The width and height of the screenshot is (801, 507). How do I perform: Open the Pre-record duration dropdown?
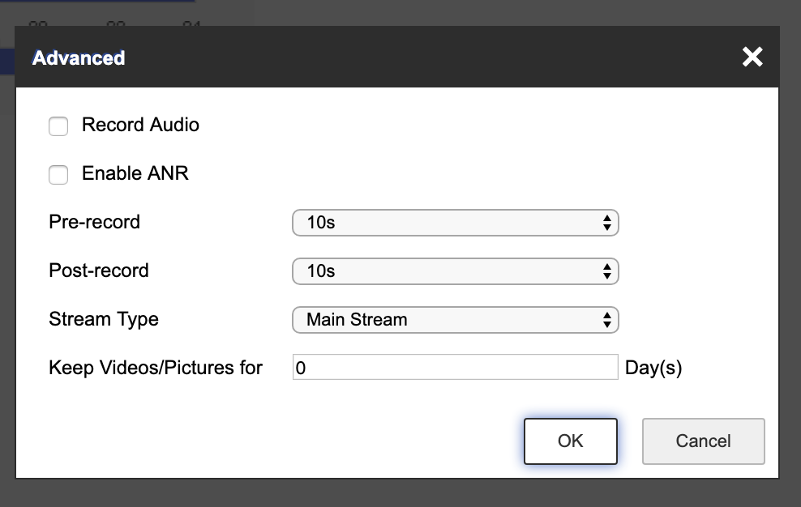pyautogui.click(x=454, y=223)
